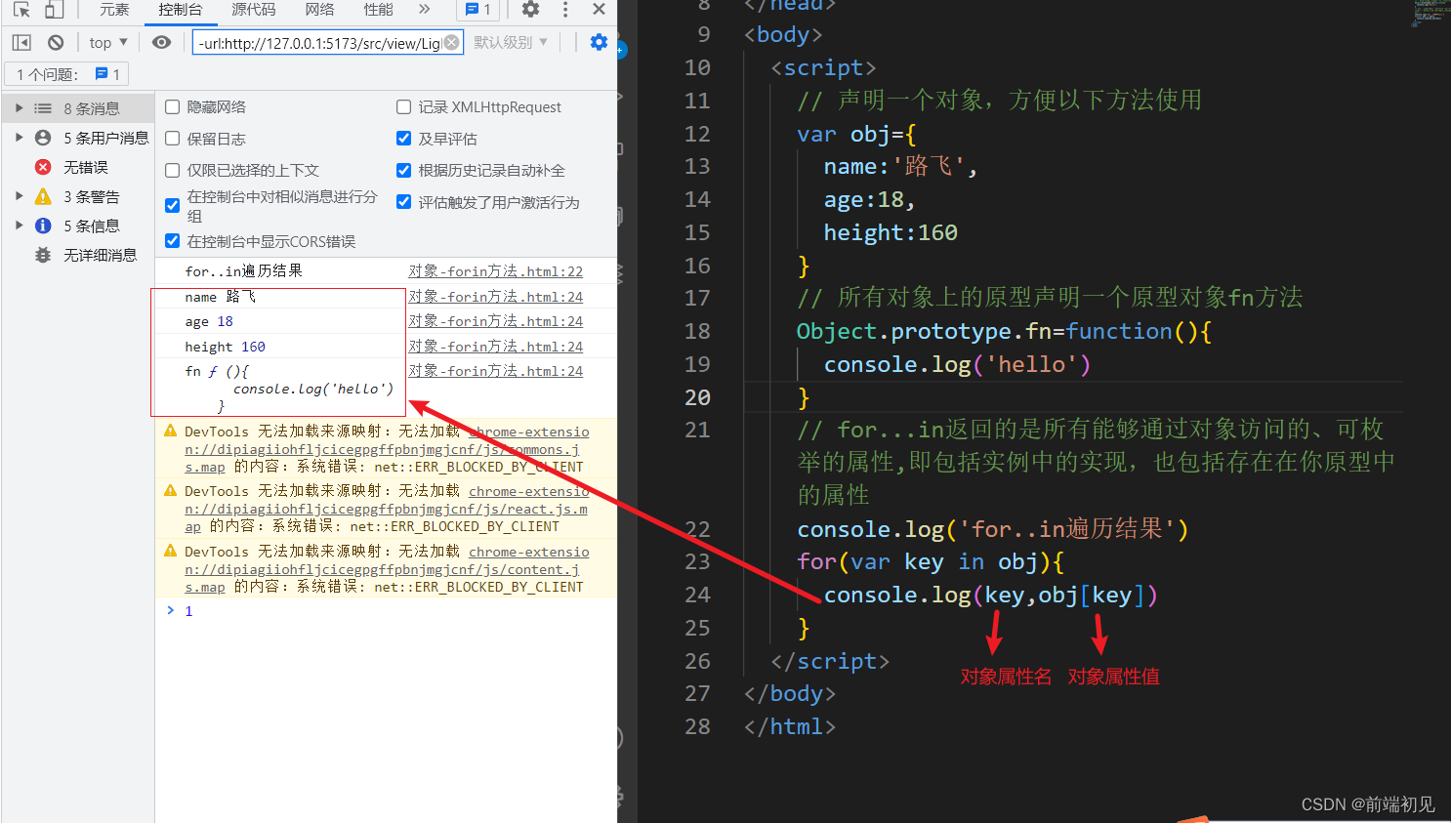This screenshot has width=1451, height=823.
Task: Open the top context dropdown
Action: pos(108,42)
